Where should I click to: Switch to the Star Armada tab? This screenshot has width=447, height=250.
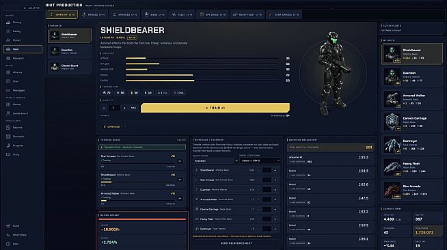point(284,14)
